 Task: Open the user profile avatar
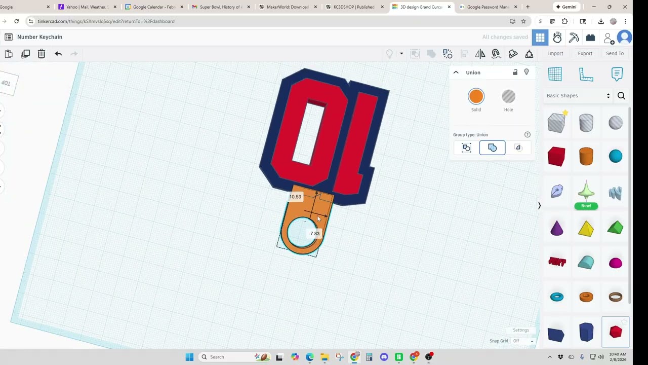[x=625, y=38]
